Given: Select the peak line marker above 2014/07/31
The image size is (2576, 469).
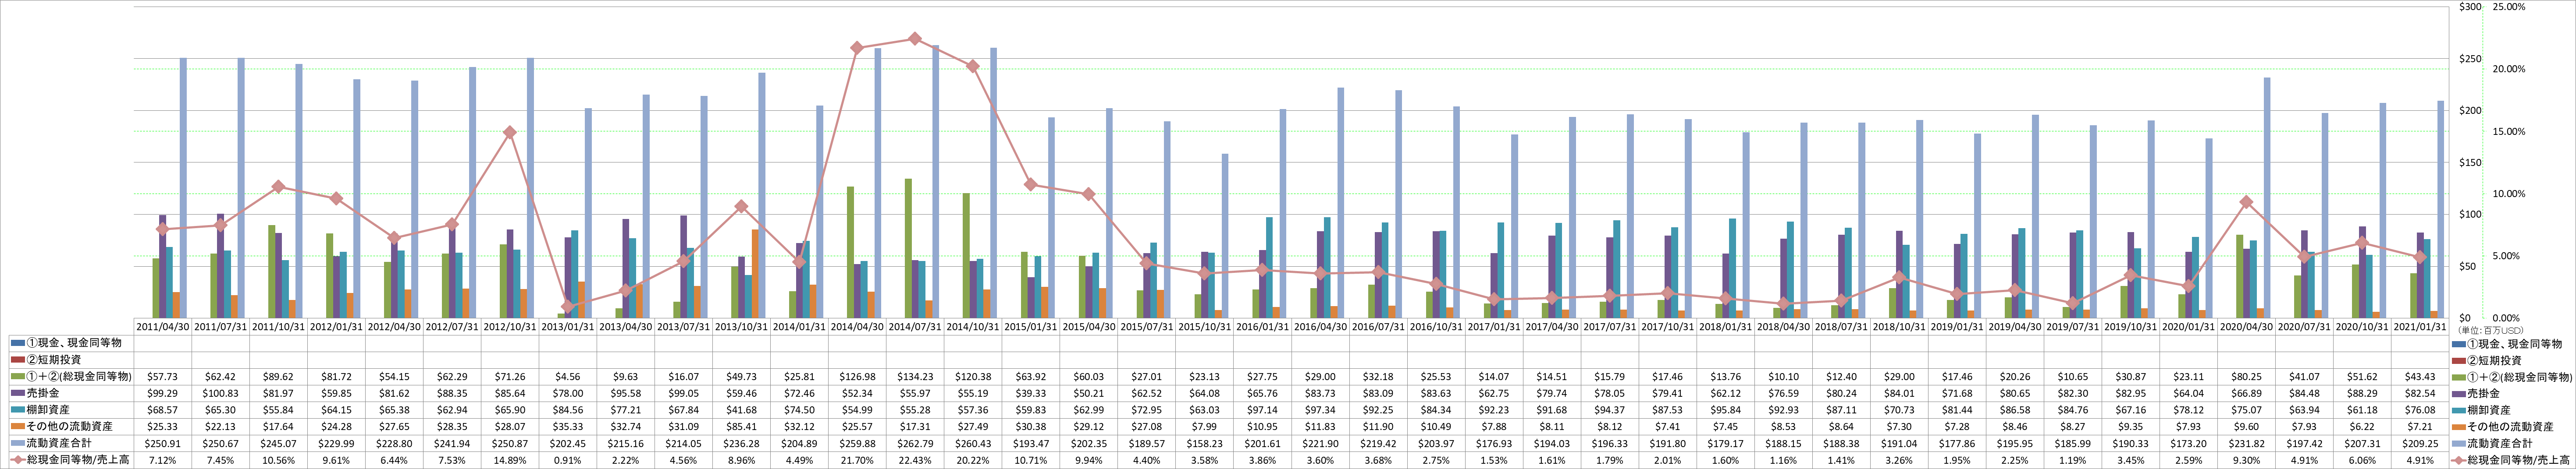Looking at the screenshot, I should click(915, 39).
